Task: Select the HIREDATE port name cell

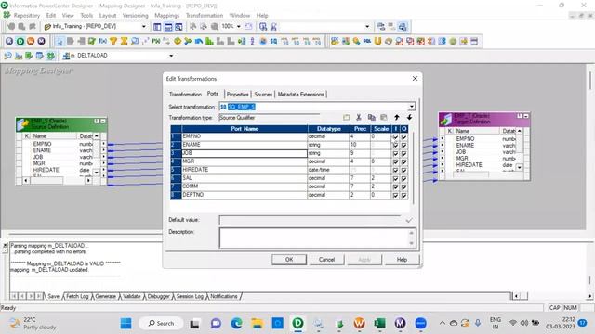Action: tap(245, 170)
